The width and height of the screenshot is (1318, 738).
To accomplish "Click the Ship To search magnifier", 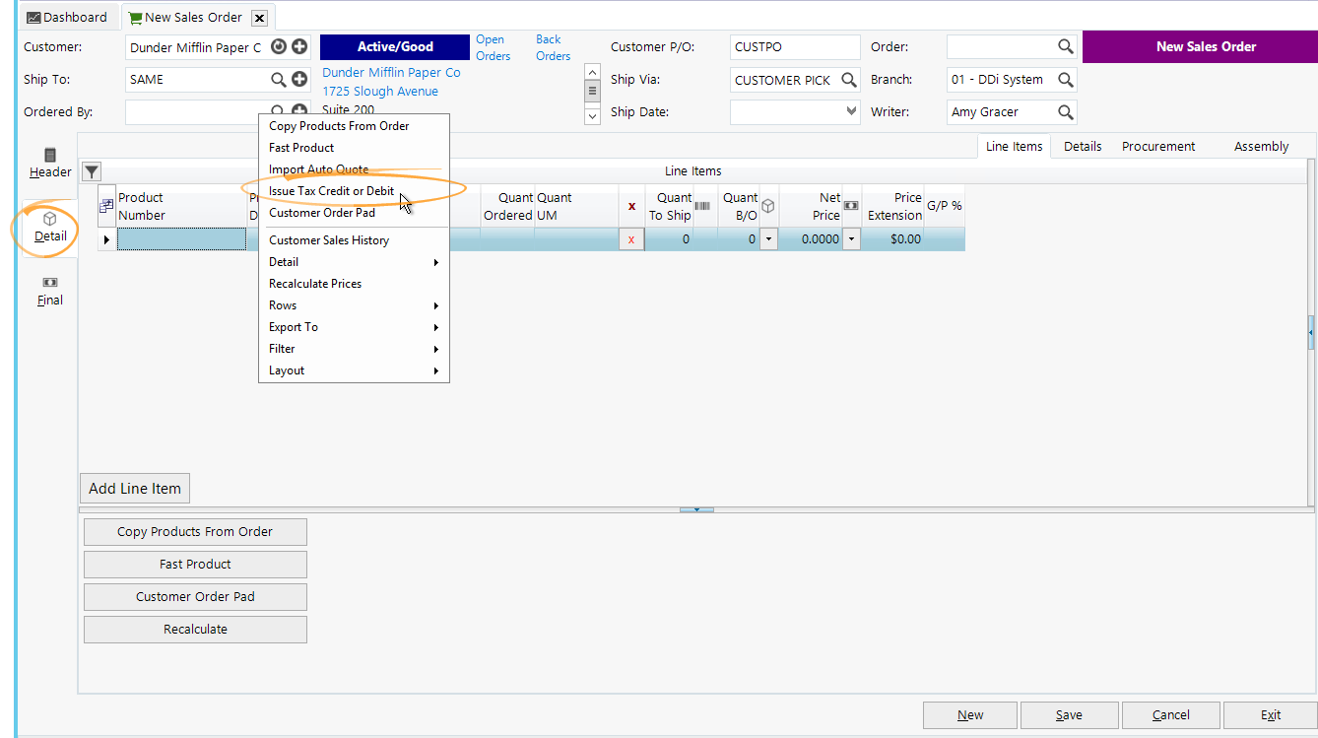I will 279,79.
